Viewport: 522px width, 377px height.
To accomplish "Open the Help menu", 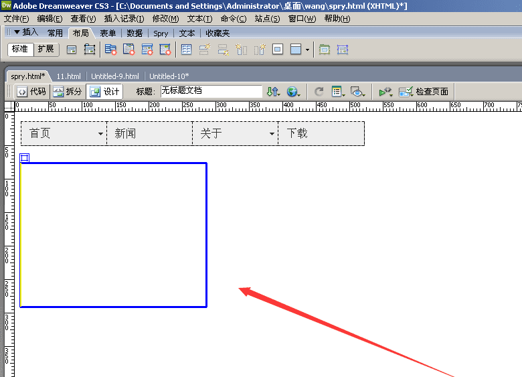I will (x=337, y=19).
